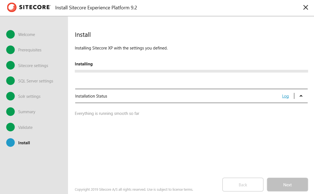This screenshot has height=194, width=314.
Task: Go to the Summary step label
Action: [x=27, y=112]
